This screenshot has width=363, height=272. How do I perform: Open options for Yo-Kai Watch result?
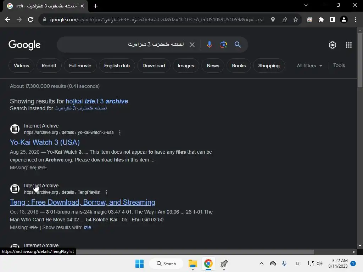tap(120, 132)
